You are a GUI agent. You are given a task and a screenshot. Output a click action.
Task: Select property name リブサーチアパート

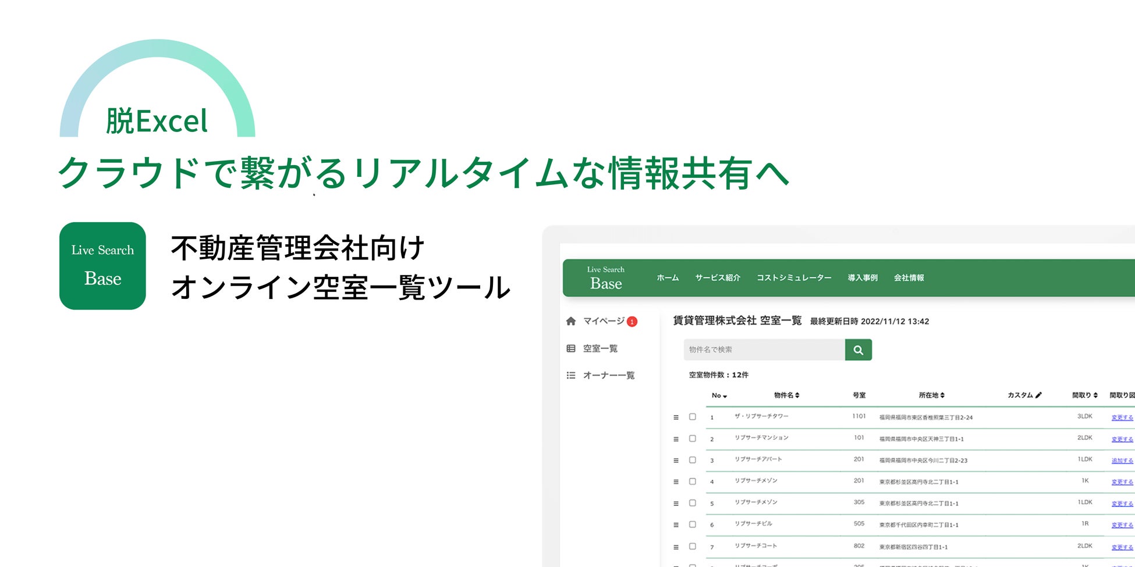[758, 459]
